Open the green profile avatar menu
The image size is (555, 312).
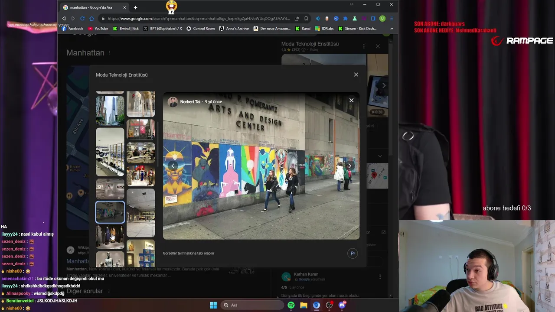382,19
